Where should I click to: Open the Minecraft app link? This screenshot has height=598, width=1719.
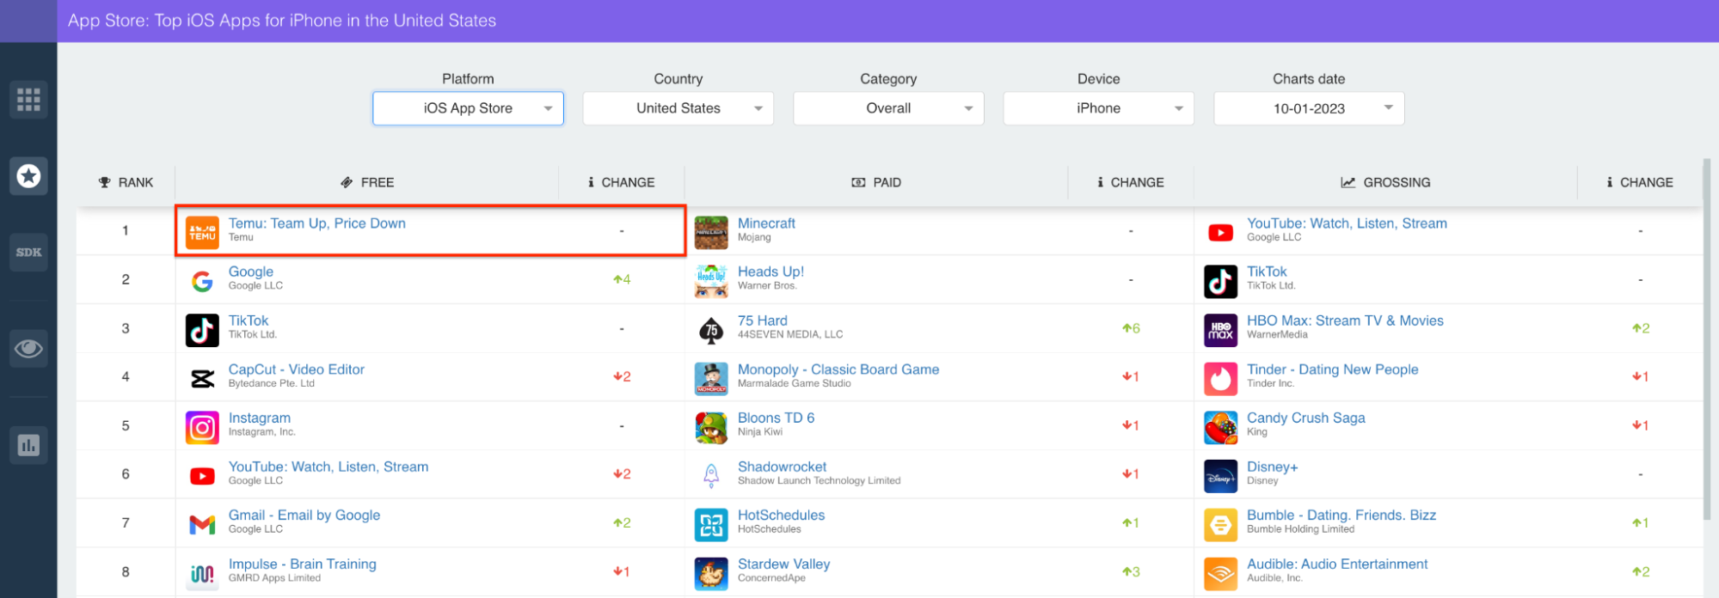pyautogui.click(x=766, y=223)
